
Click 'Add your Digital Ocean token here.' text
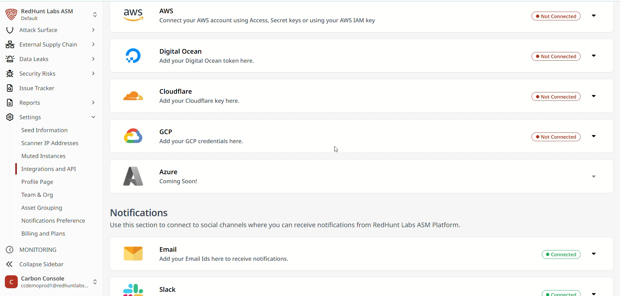coord(207,61)
